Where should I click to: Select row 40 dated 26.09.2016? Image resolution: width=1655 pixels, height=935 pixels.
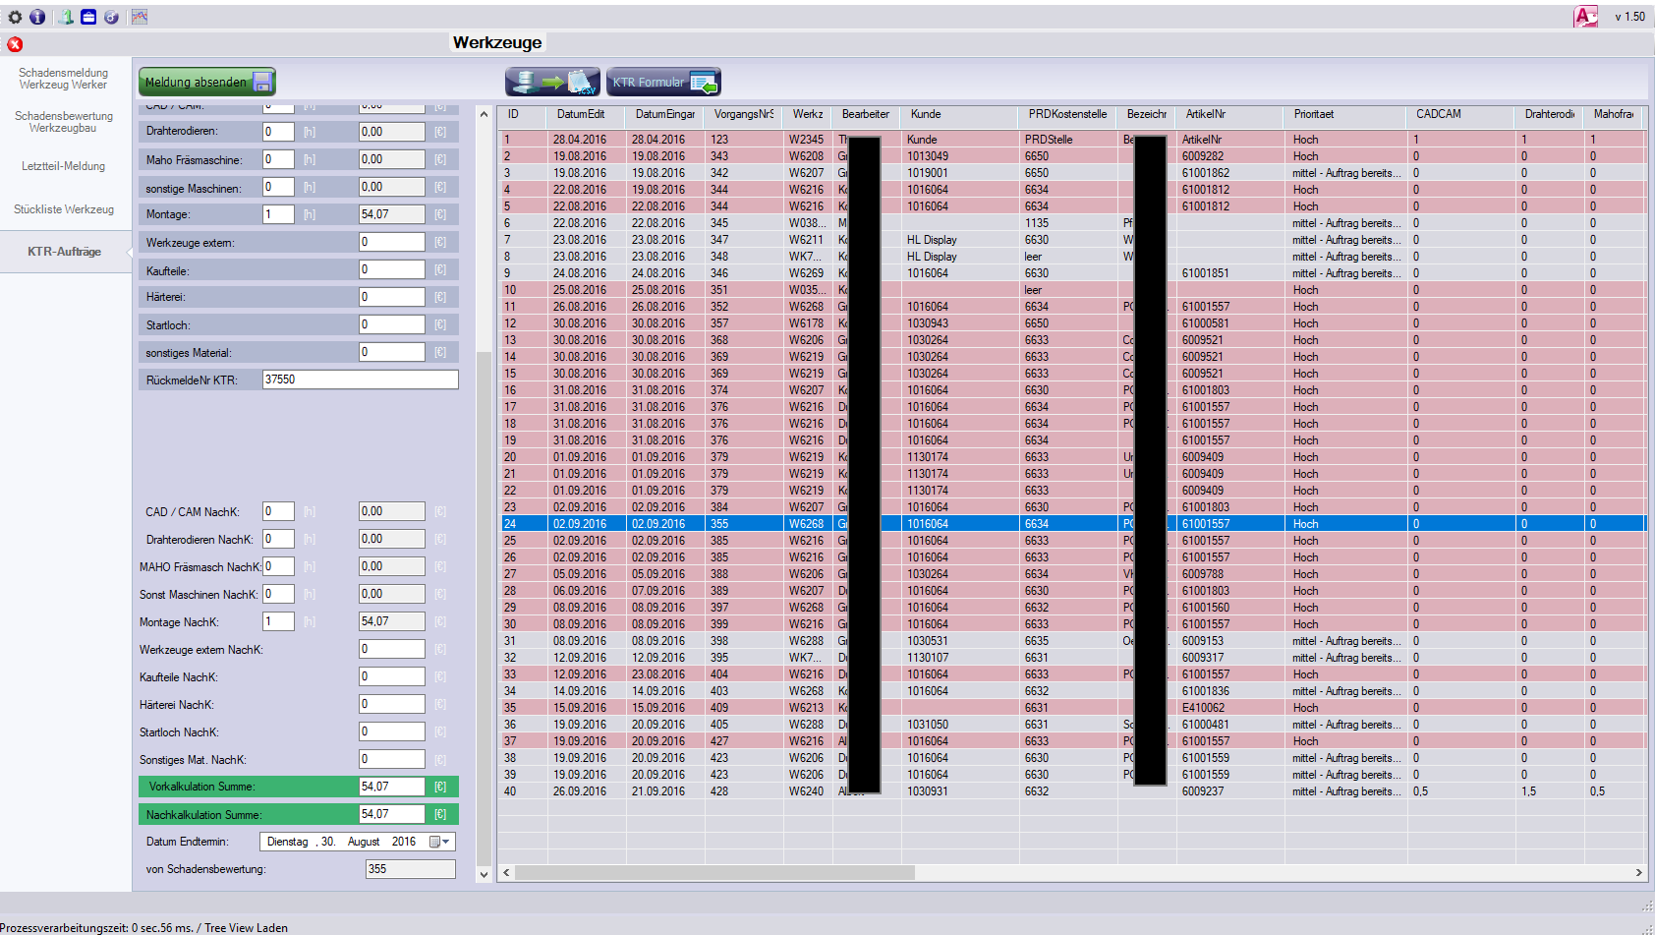tap(1072, 791)
